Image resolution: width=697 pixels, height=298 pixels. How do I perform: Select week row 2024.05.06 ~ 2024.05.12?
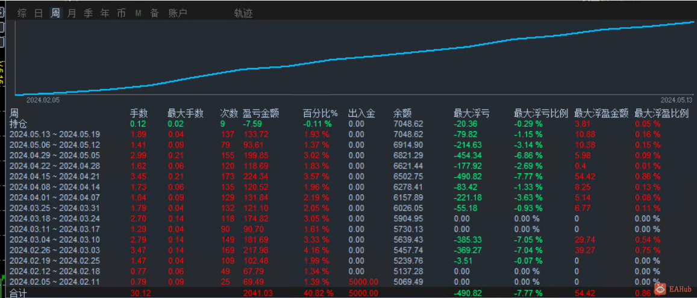click(x=348, y=144)
